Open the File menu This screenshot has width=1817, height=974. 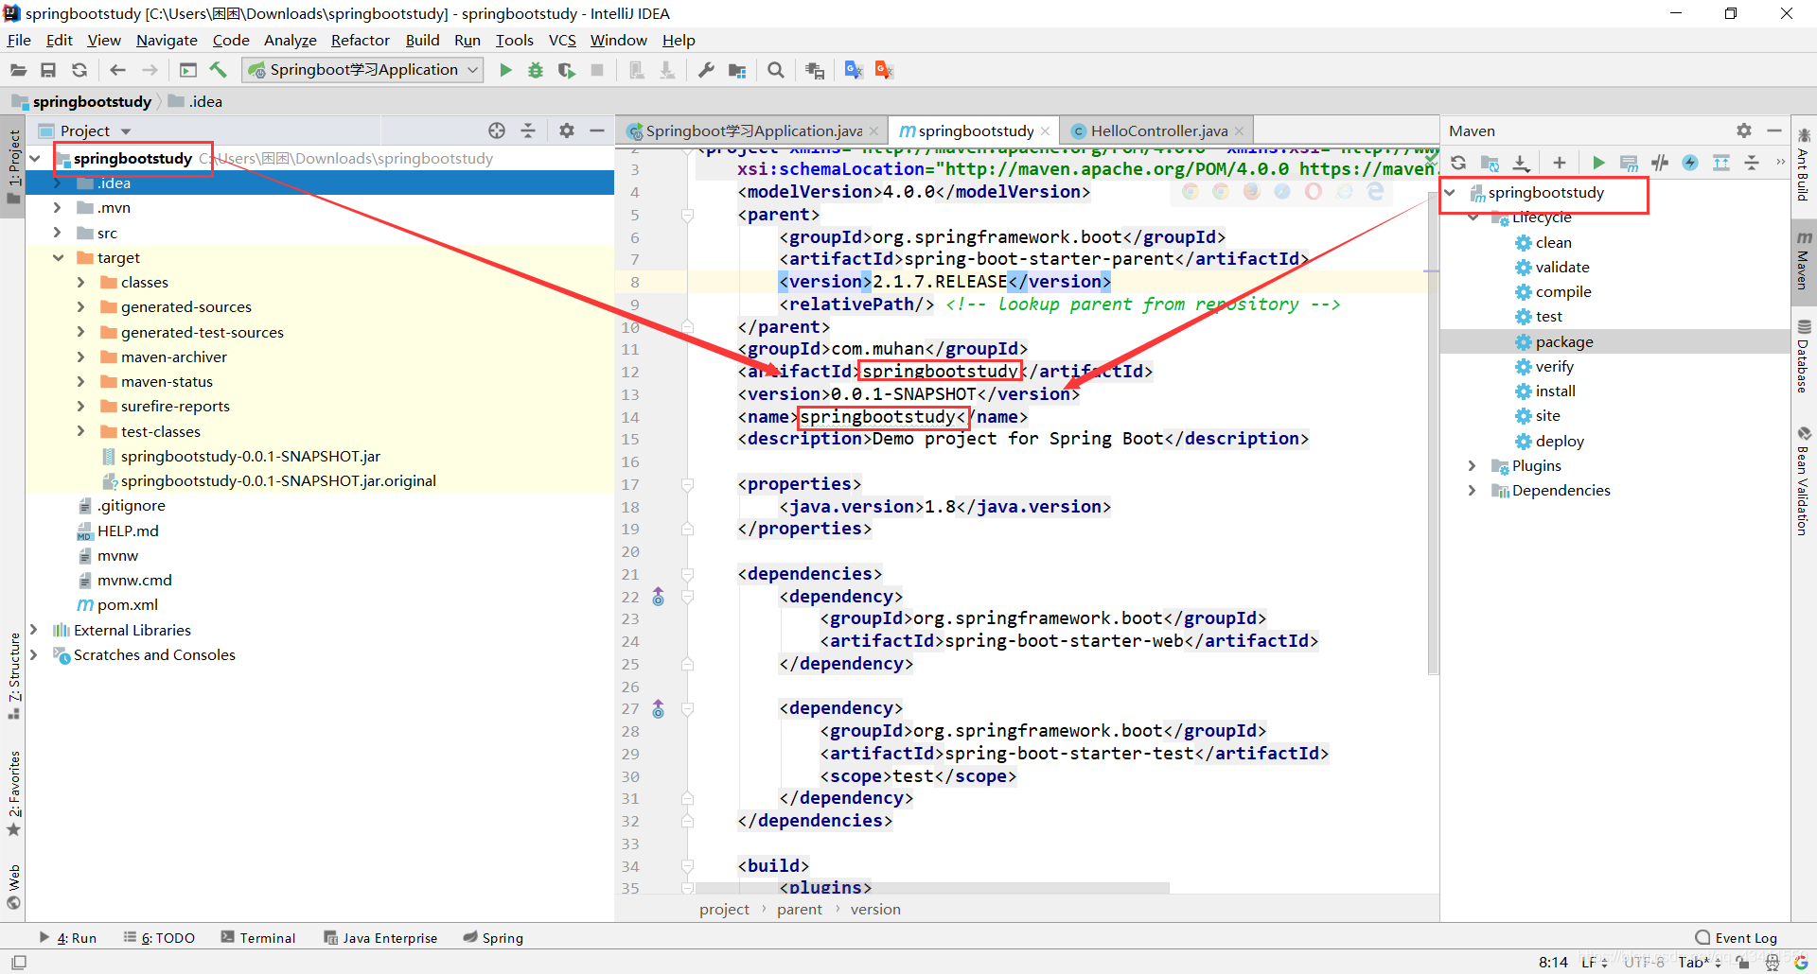pos(19,40)
